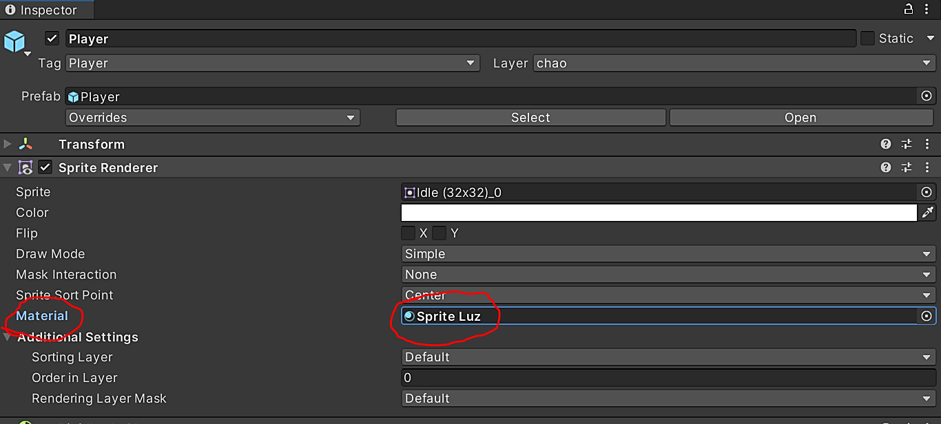Click the Inspector lock icon

909,10
